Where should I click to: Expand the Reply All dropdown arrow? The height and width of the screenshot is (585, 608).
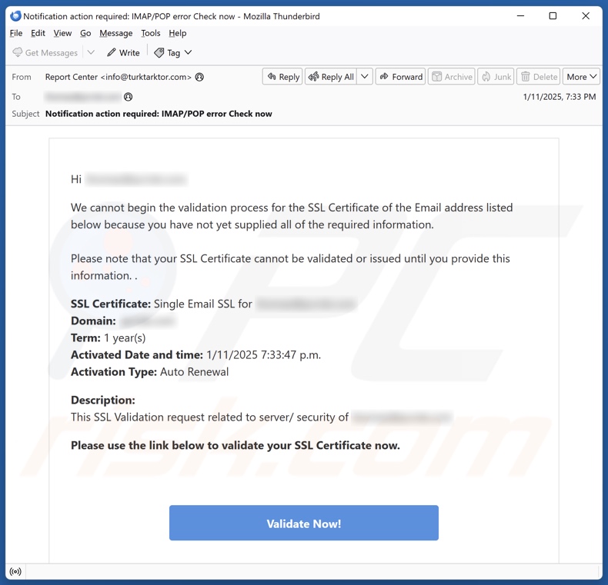click(365, 77)
